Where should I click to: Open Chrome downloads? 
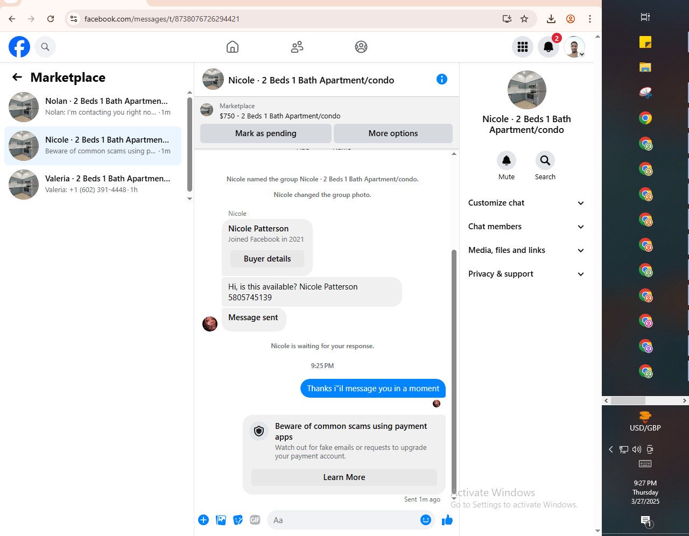[551, 19]
